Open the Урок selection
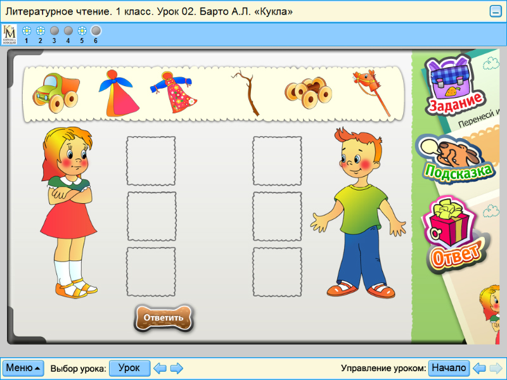507x380 pixels. [129, 367]
